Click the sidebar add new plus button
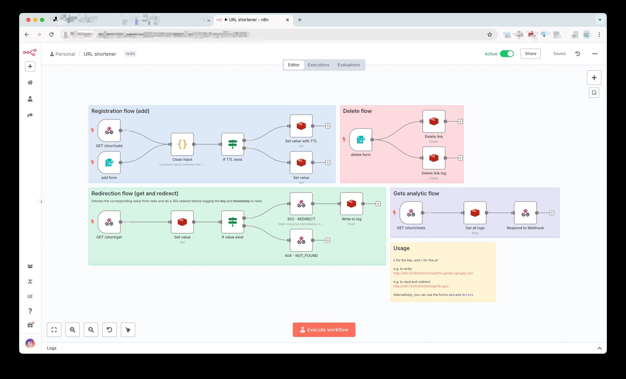The height and width of the screenshot is (379, 626). pos(30,66)
